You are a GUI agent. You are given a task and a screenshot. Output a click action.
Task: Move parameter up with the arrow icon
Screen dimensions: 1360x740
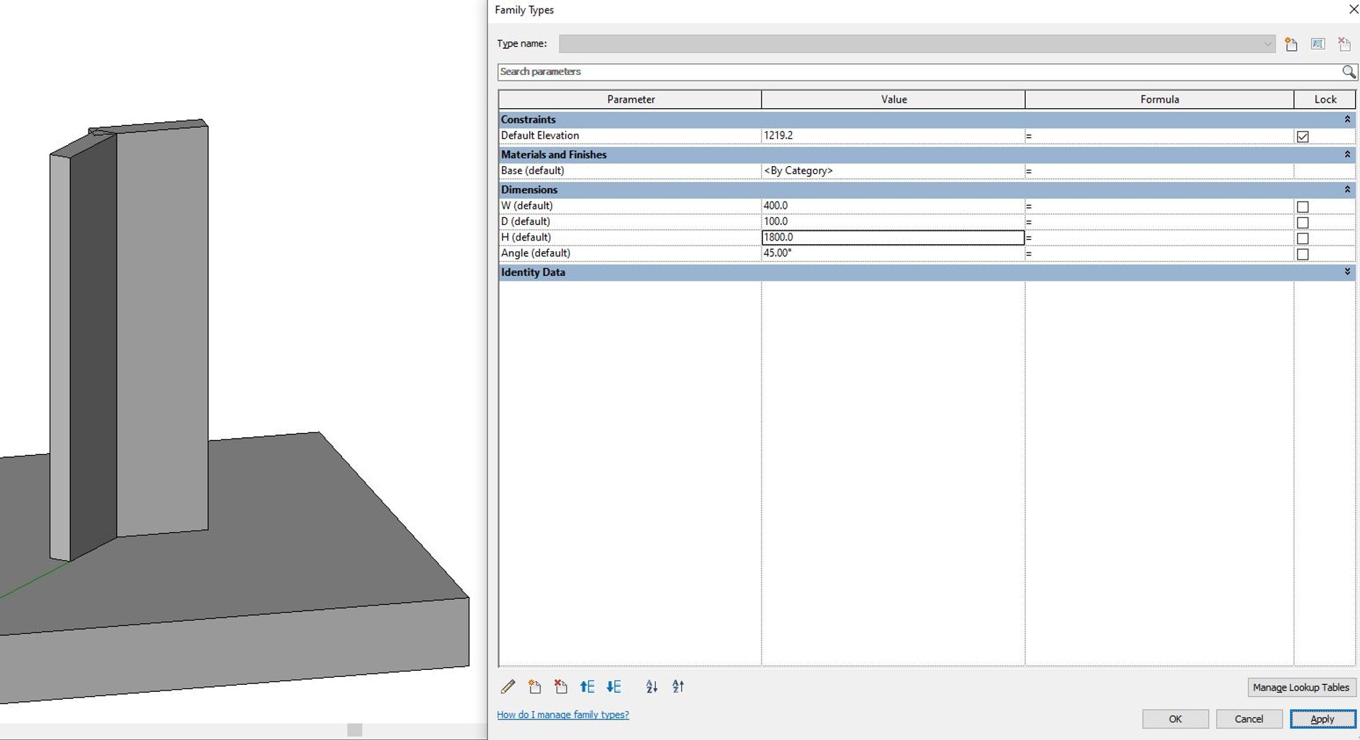[x=587, y=686]
